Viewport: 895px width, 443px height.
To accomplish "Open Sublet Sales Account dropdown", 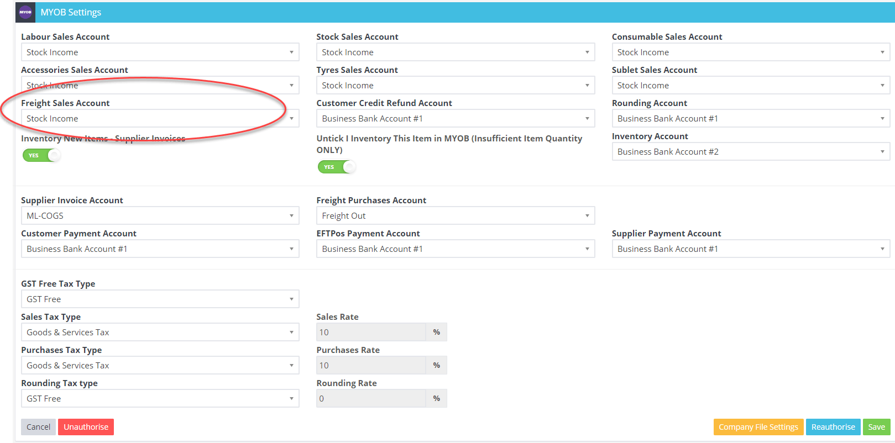I will [751, 85].
